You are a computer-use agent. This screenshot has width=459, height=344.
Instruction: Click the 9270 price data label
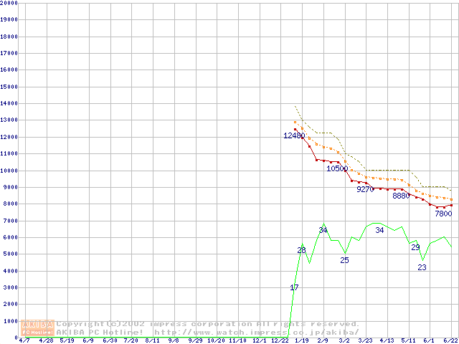tap(366, 190)
